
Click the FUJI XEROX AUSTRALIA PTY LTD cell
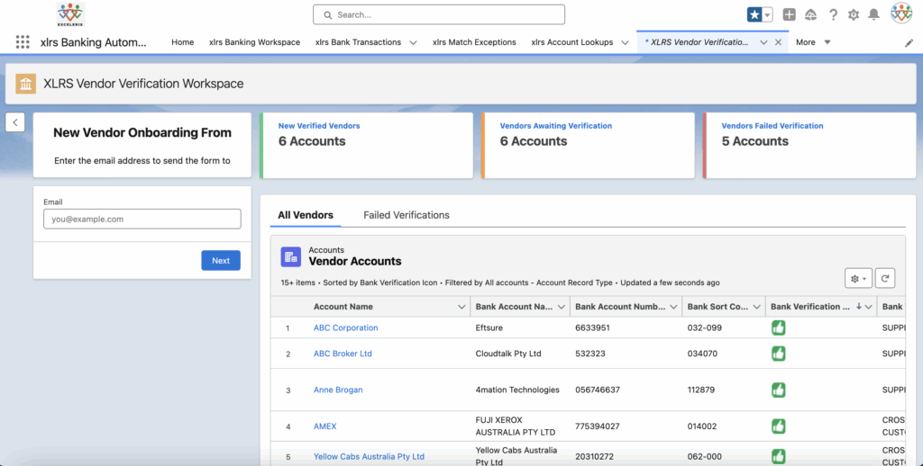pos(516,426)
